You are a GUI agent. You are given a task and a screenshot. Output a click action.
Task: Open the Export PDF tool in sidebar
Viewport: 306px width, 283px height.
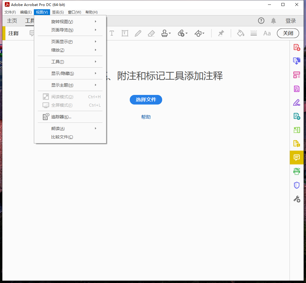[x=297, y=61]
